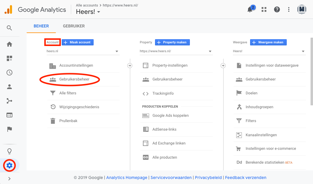Click the Maak account button
This screenshot has height=184, width=313.
(78, 42)
